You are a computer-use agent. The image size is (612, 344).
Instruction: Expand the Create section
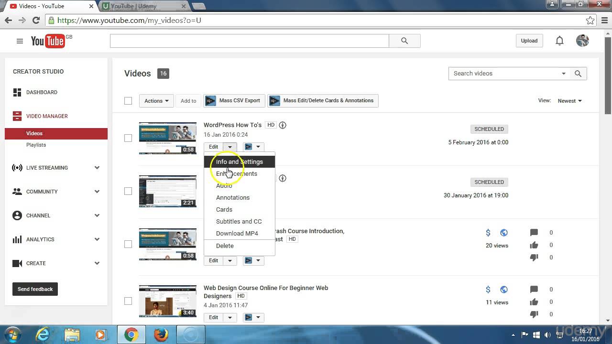pyautogui.click(x=97, y=263)
